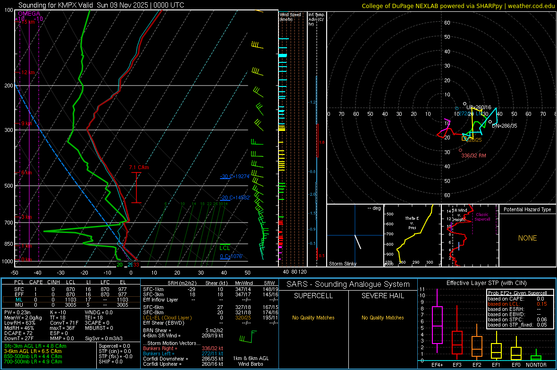Click the red Bunkers Right storm motion row
The image size is (557, 370).
click(x=183, y=349)
